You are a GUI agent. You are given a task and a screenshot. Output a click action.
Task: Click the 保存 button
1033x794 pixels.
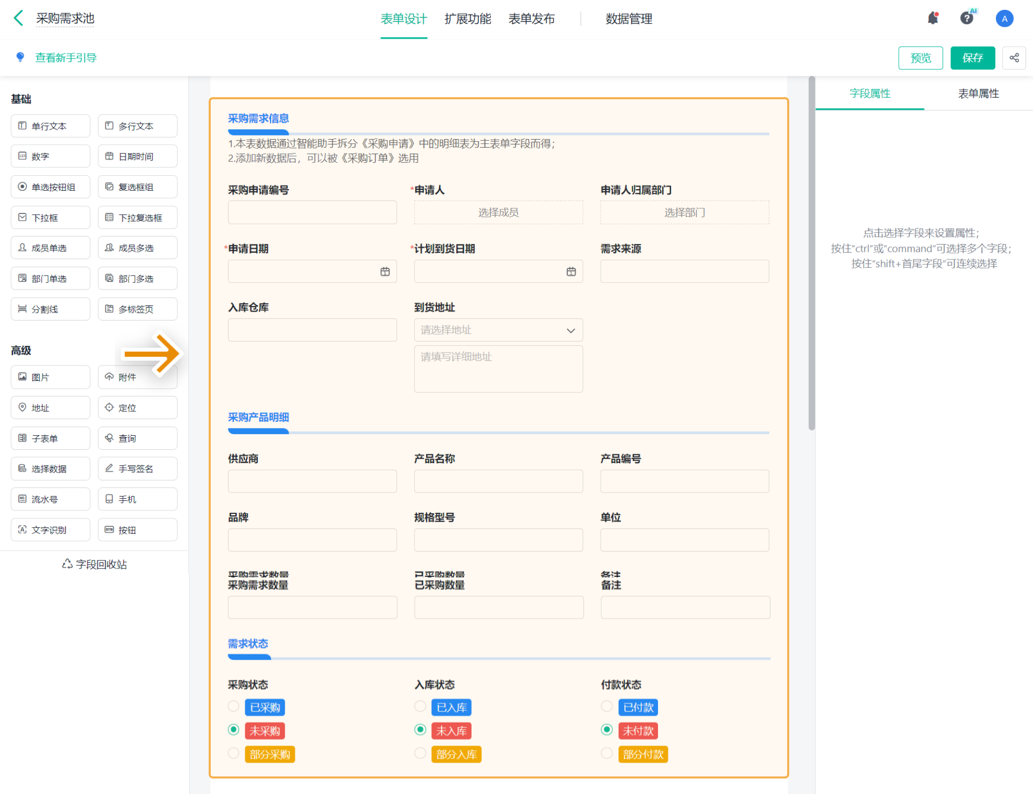click(x=972, y=57)
